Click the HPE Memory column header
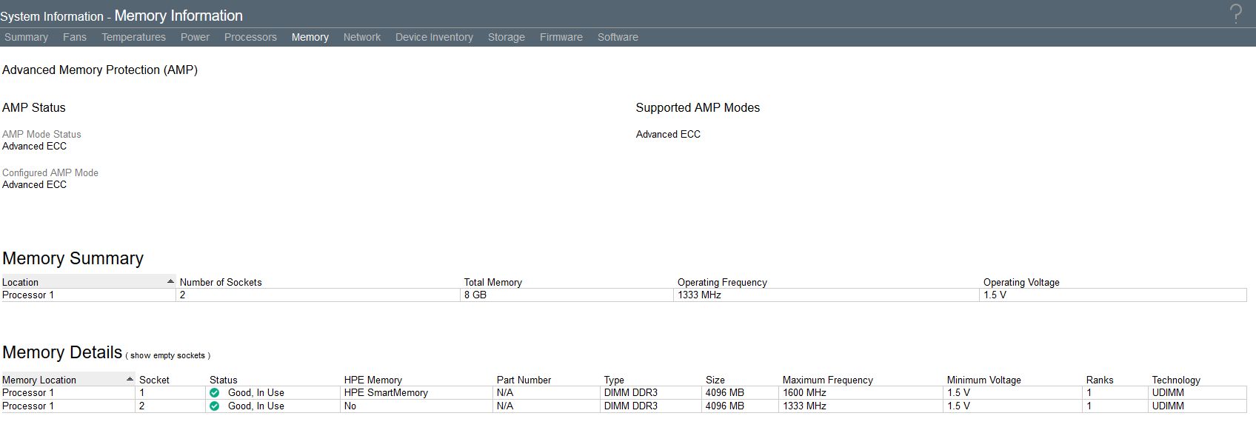 click(373, 380)
